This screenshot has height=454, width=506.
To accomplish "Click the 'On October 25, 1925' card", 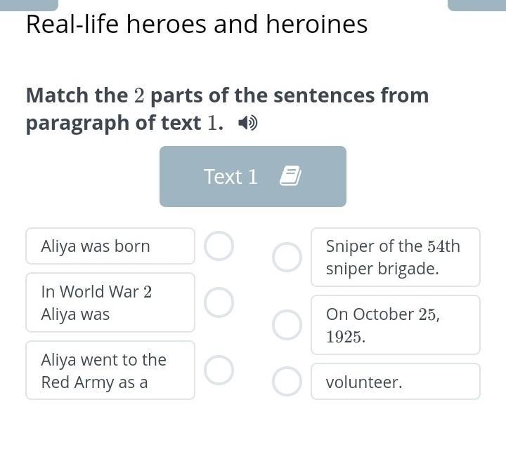I will tap(396, 325).
